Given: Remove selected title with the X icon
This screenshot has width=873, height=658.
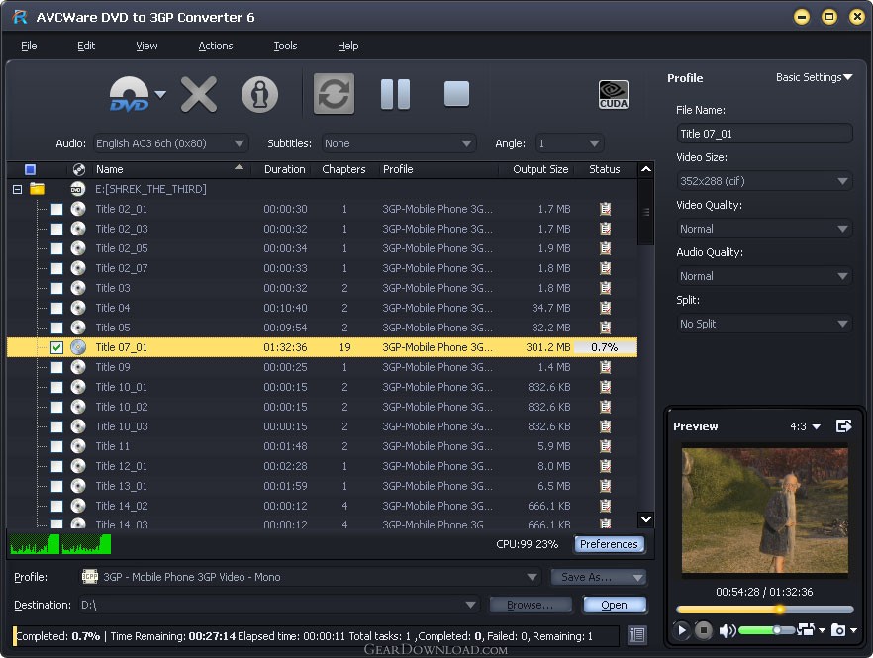Looking at the screenshot, I should pyautogui.click(x=199, y=95).
